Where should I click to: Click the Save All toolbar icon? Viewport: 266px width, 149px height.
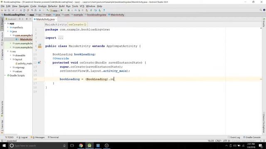coord(5,10)
